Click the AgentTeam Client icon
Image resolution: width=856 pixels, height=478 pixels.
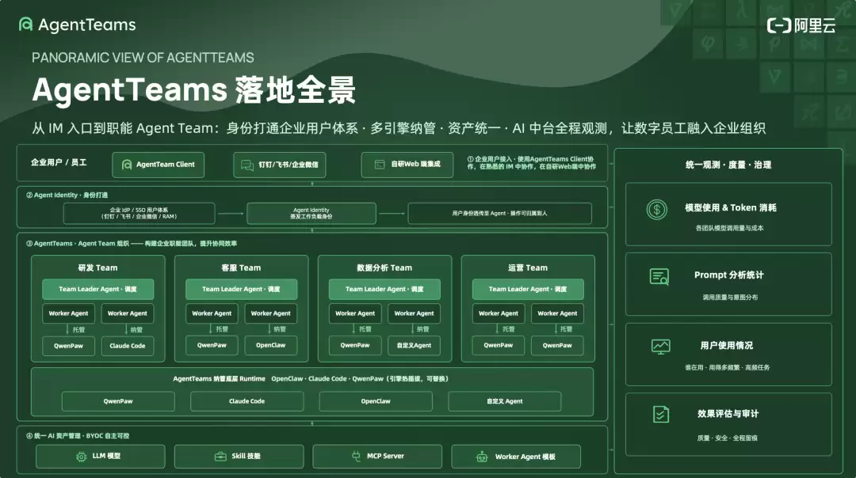coord(127,165)
